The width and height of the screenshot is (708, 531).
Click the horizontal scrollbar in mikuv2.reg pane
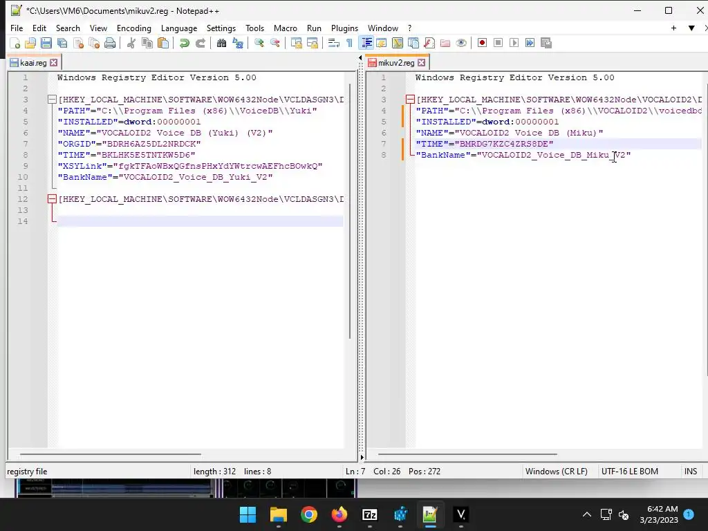(x=467, y=454)
